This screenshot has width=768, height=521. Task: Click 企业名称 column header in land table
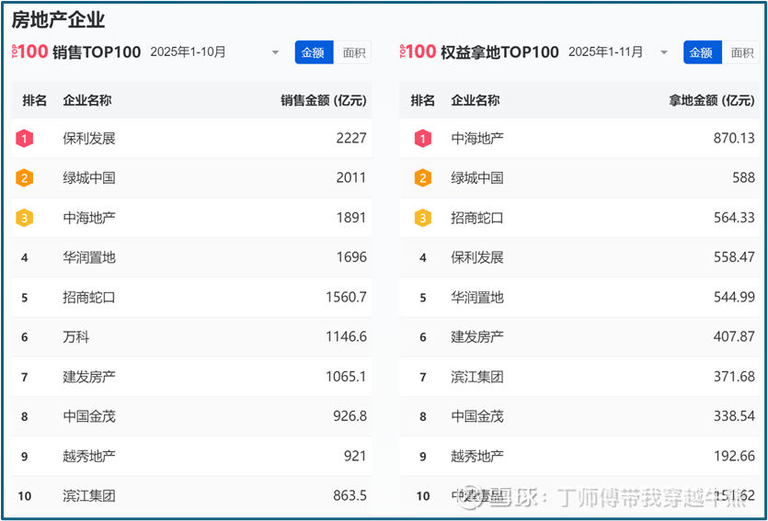(476, 100)
